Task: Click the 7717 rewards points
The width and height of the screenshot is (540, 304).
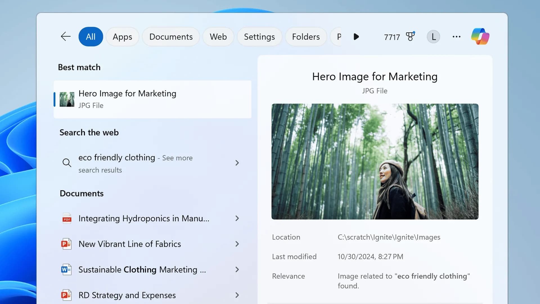Action: [x=392, y=37]
